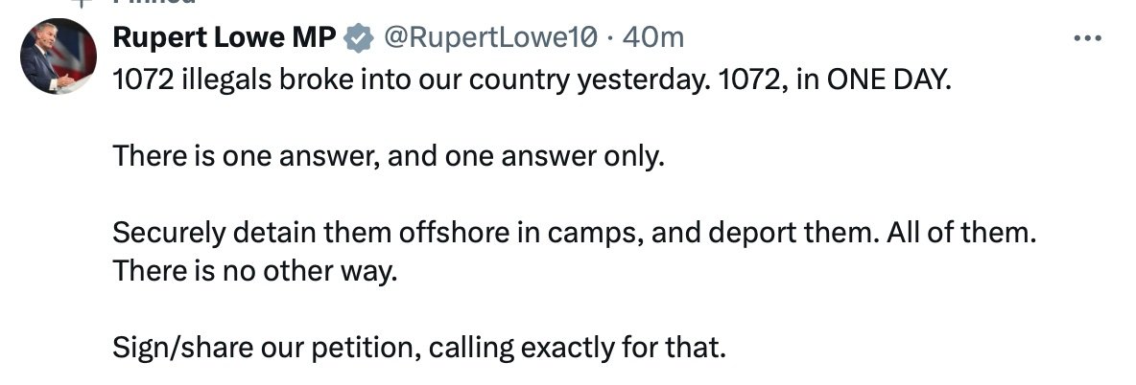Click the line 'There is one answer'
The width and height of the screenshot is (1136, 385).
388,156
